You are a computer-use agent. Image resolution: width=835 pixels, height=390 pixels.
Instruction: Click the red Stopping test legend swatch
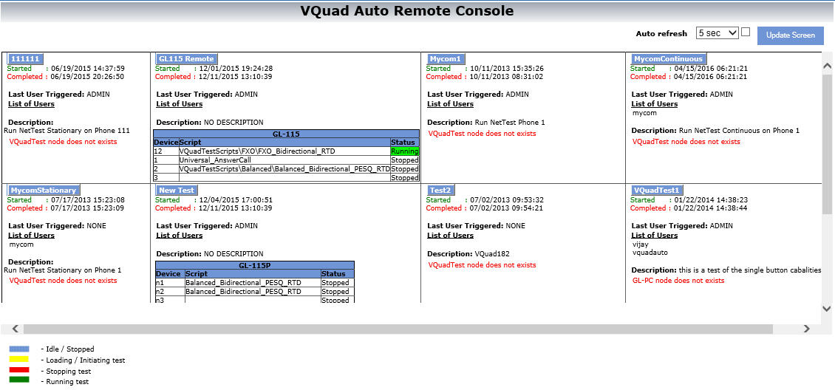19,370
